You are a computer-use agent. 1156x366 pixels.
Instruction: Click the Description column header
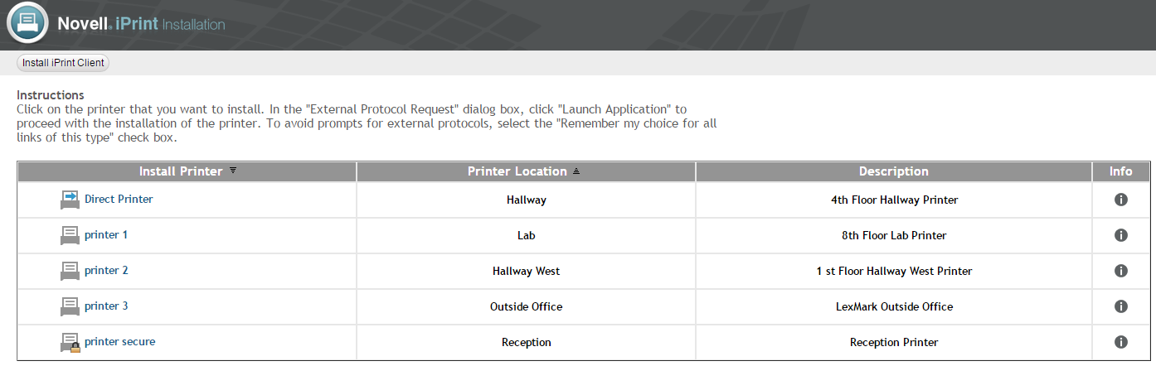(x=893, y=171)
